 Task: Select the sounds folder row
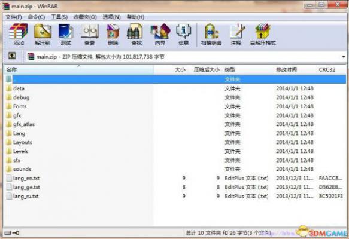[175, 169]
